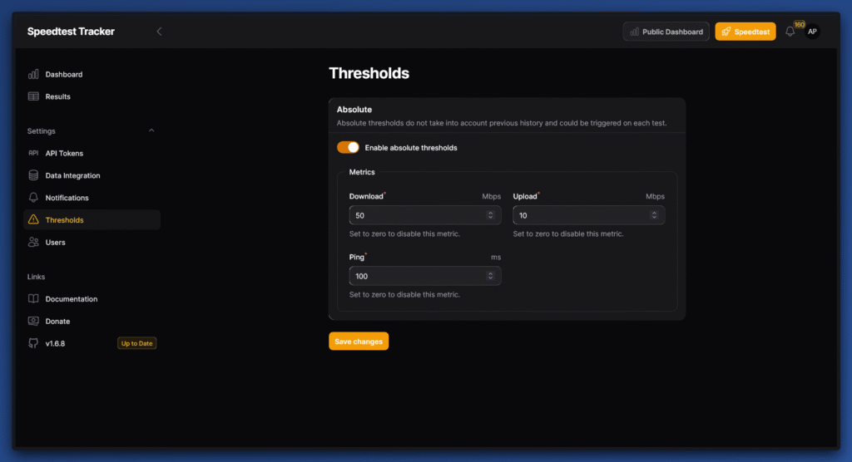Screen dimensions: 852x462
Task: Open the Notifications settings page
Action: coord(67,198)
